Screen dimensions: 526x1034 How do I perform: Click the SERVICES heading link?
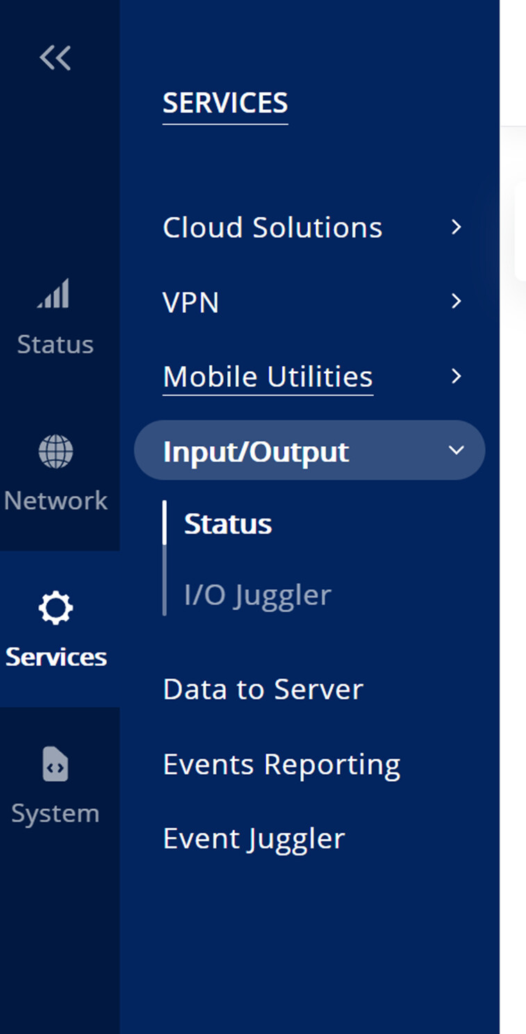click(225, 103)
